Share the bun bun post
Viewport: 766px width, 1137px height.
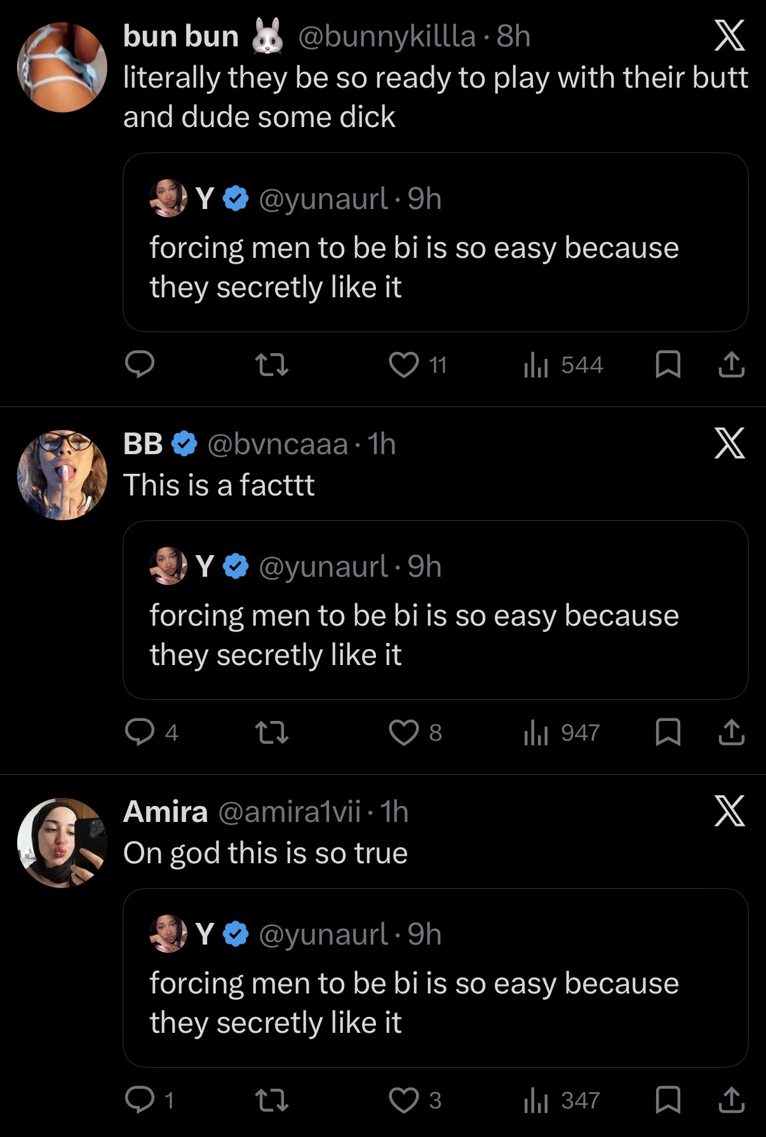tap(731, 365)
